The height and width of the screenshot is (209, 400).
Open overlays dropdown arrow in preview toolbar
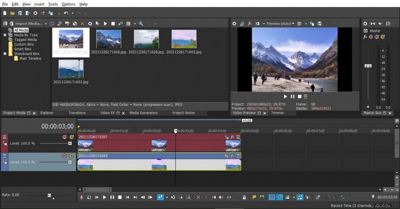[x=305, y=23]
